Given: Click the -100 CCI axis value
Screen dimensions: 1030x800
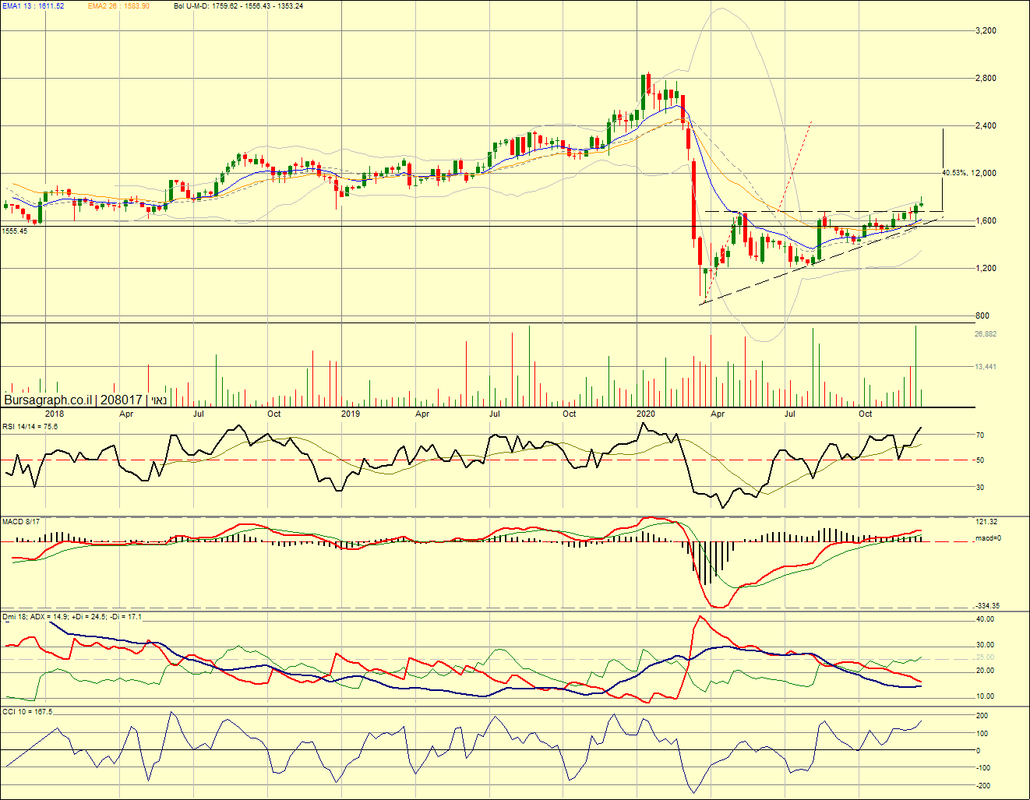Looking at the screenshot, I should [x=982, y=769].
